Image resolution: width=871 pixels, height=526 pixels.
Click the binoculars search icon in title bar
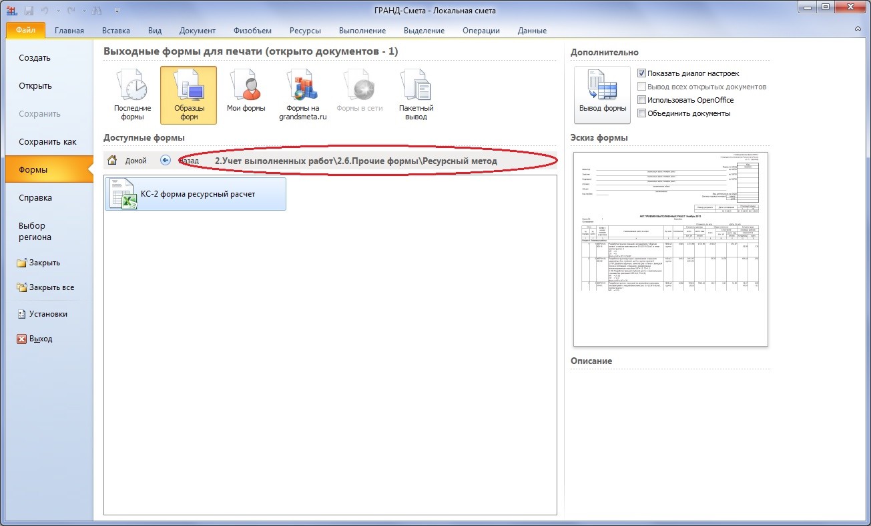pos(96,11)
